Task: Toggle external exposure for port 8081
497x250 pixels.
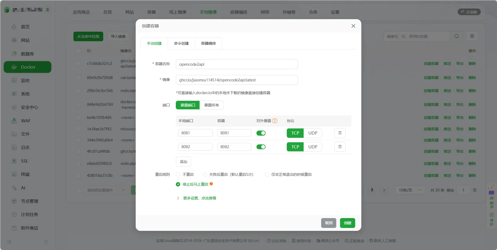Action: 261,133
